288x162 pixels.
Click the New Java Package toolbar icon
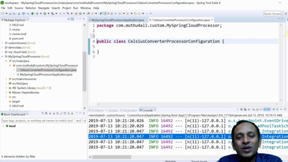click(76, 13)
